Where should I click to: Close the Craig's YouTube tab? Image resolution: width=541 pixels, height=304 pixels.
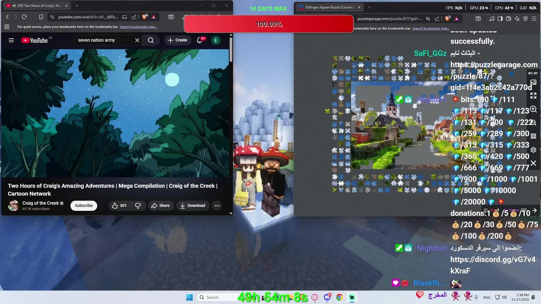tap(66, 5)
